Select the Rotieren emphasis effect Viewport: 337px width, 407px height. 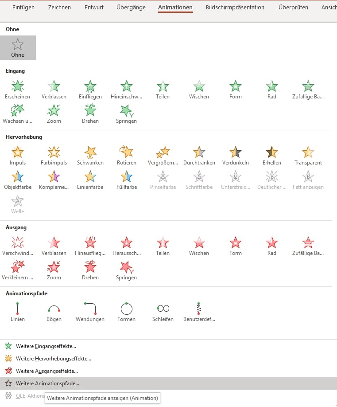(x=127, y=156)
